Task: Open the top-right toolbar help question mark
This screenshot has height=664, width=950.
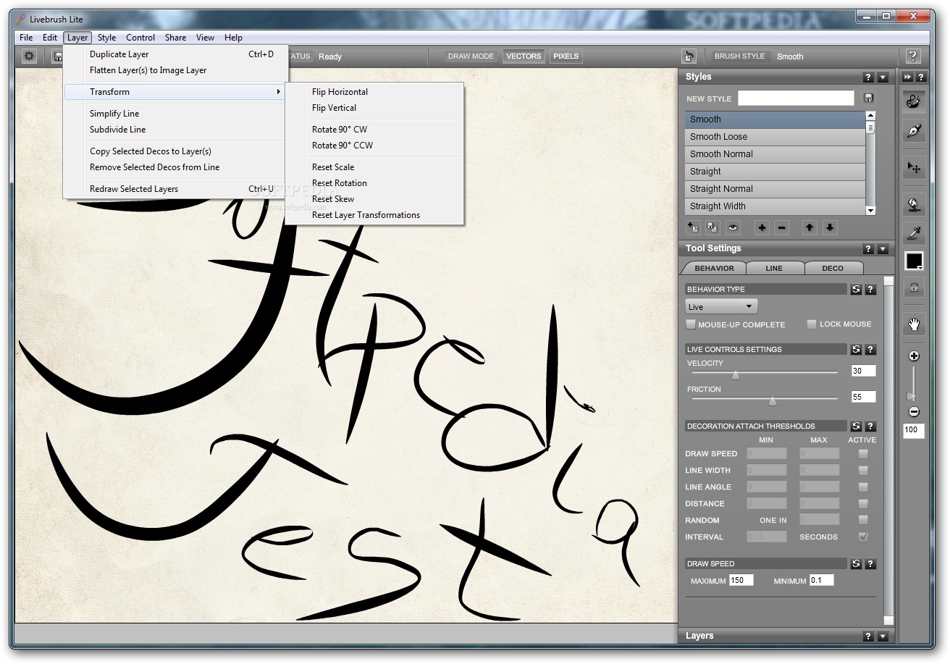Action: coord(913,56)
